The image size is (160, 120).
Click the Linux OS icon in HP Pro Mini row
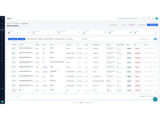77,62
